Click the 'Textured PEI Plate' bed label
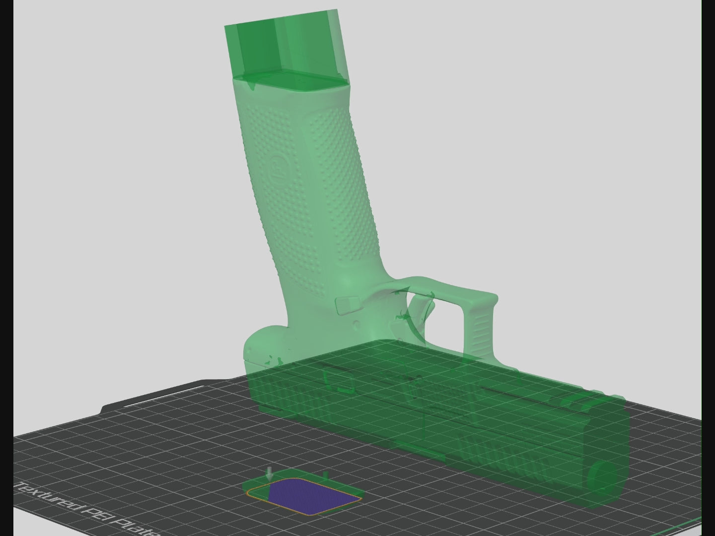Viewport: 715px width, 536px height. click(87, 509)
